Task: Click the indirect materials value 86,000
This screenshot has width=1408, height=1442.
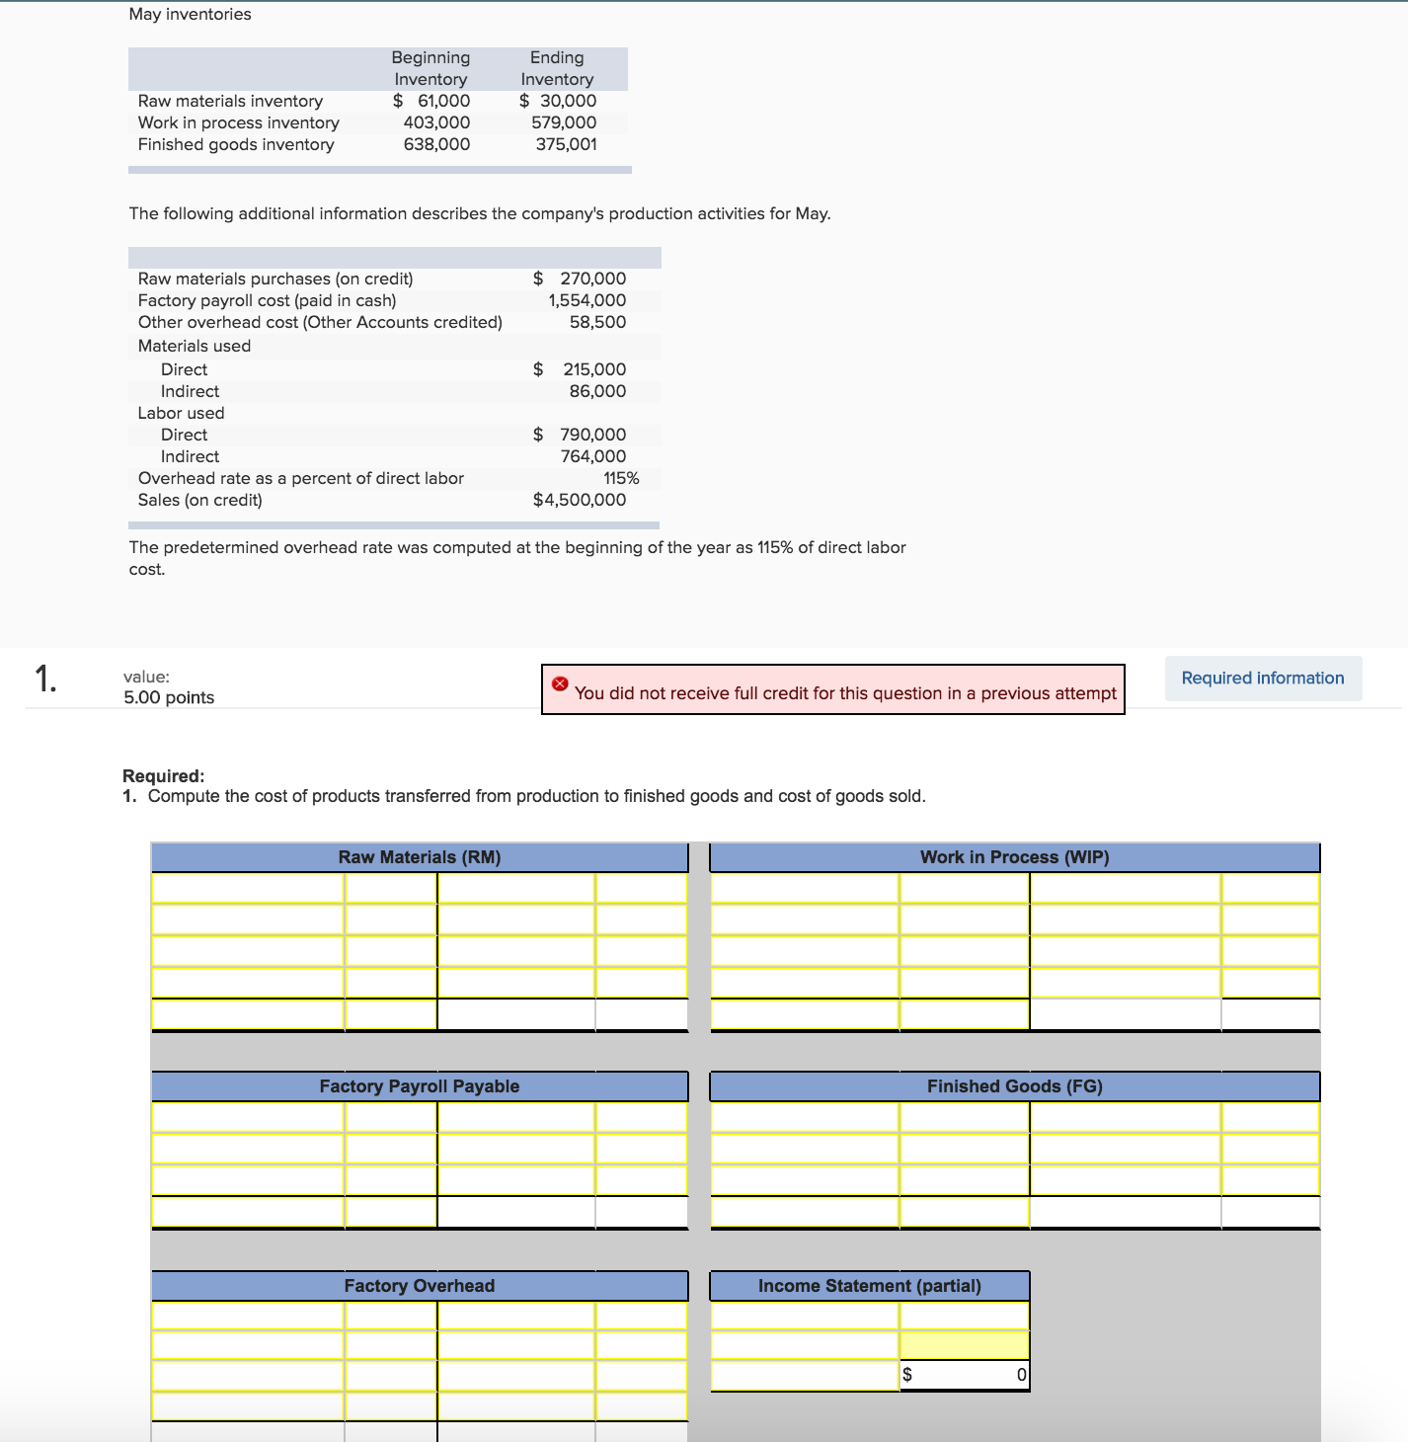Action: (597, 391)
